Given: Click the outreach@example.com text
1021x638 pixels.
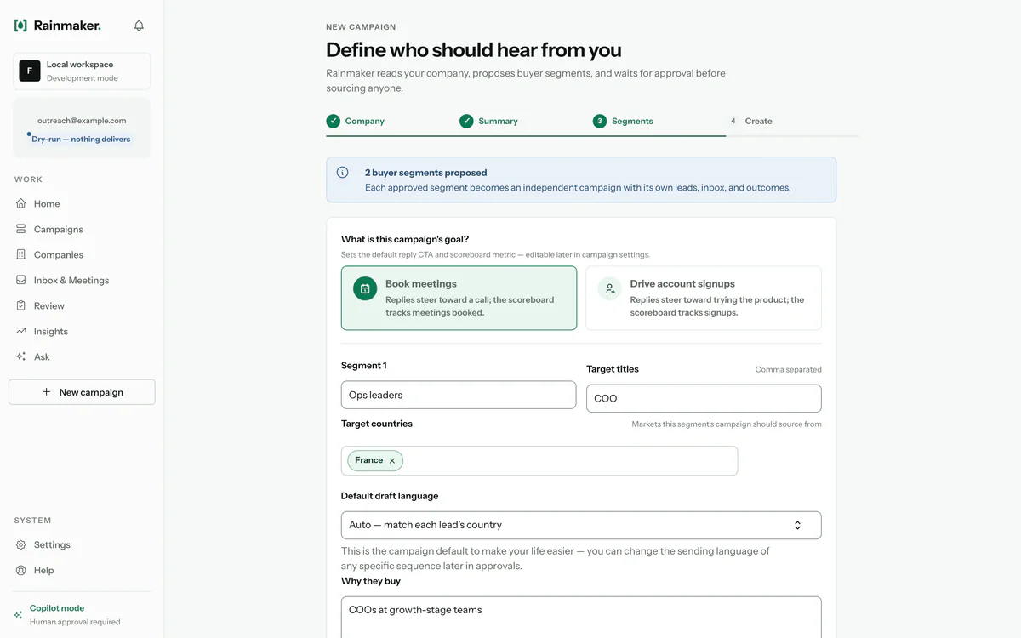Looking at the screenshot, I should point(82,121).
